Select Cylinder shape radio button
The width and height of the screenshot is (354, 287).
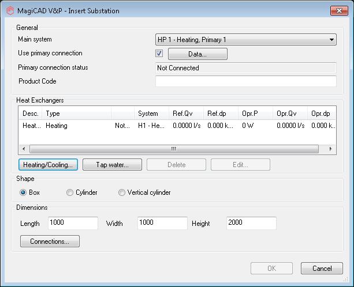(x=70, y=192)
